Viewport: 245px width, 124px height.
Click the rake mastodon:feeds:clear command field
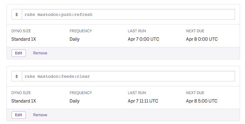click(x=128, y=76)
